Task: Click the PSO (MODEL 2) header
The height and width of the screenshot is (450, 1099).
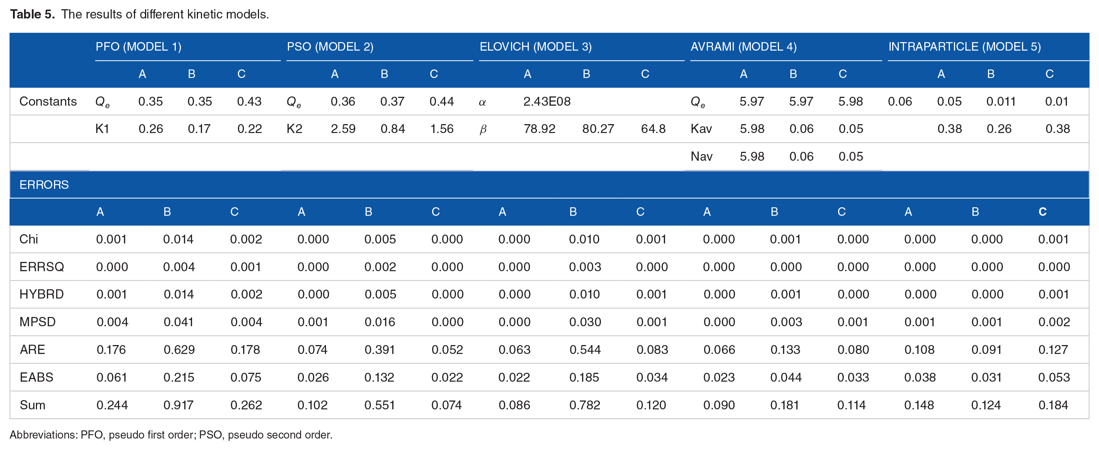Action: click(x=330, y=47)
